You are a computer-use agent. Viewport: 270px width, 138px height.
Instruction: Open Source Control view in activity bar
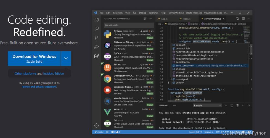(97, 38)
